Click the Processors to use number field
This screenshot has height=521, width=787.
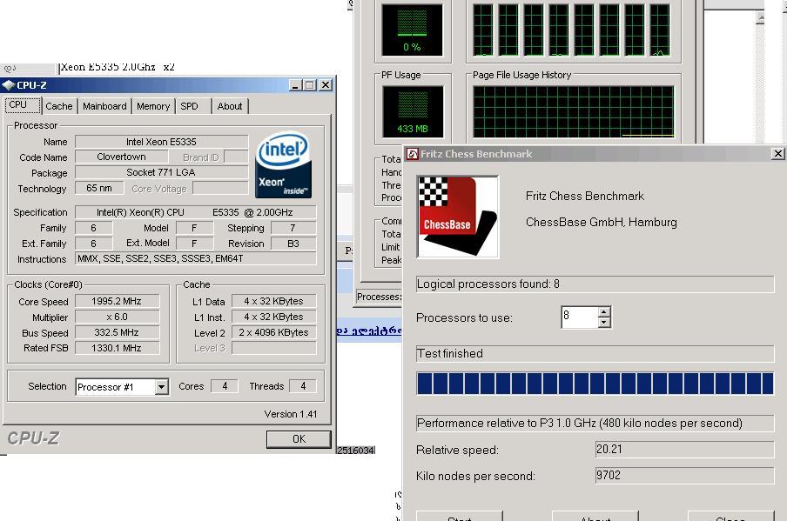(x=578, y=317)
